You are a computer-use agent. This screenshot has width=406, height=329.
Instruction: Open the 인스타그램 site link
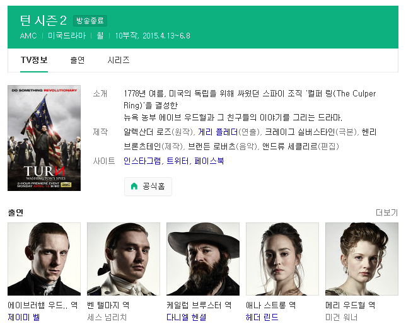[x=142, y=161]
